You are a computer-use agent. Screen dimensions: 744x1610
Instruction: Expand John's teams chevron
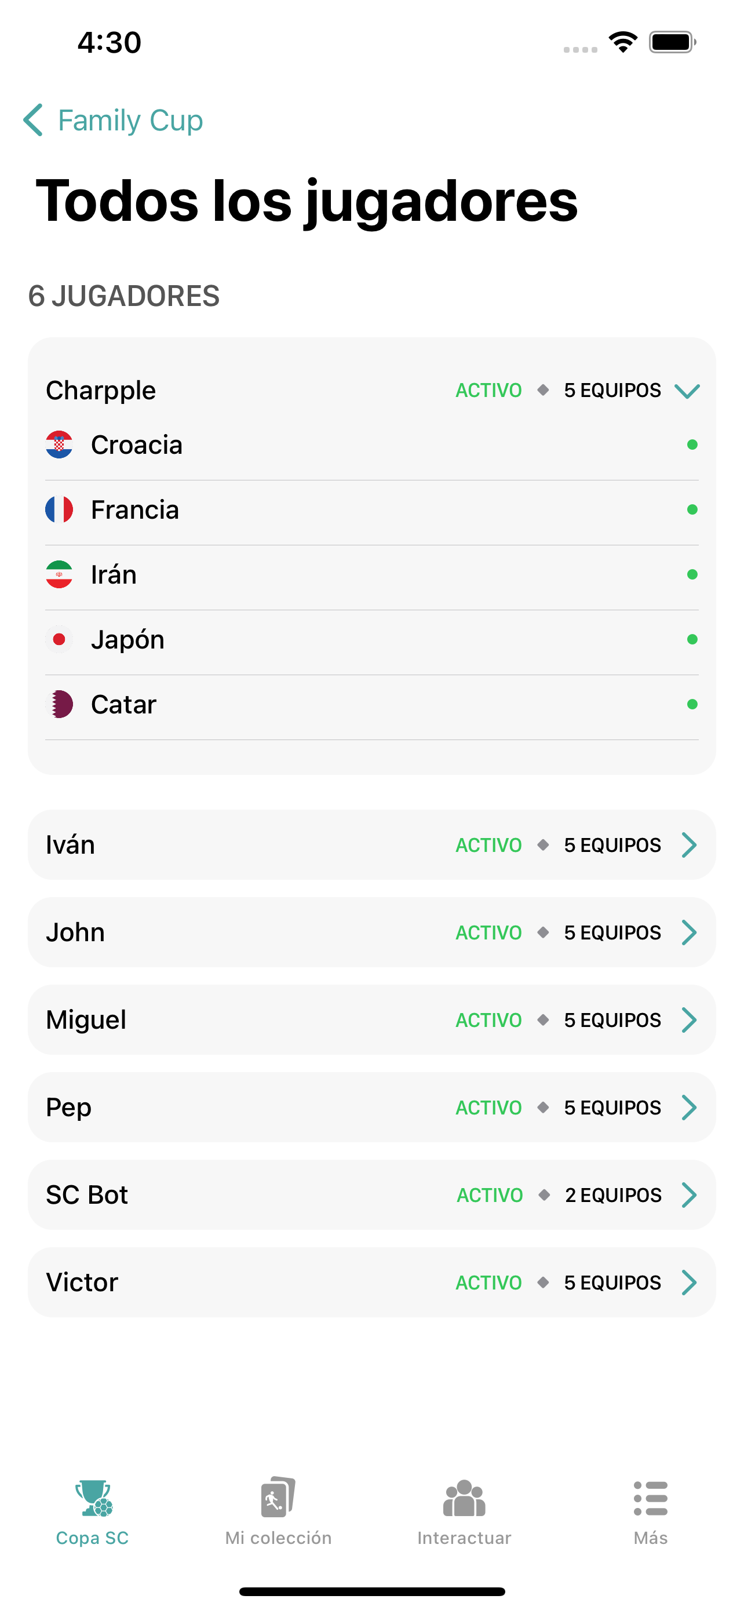tap(689, 933)
